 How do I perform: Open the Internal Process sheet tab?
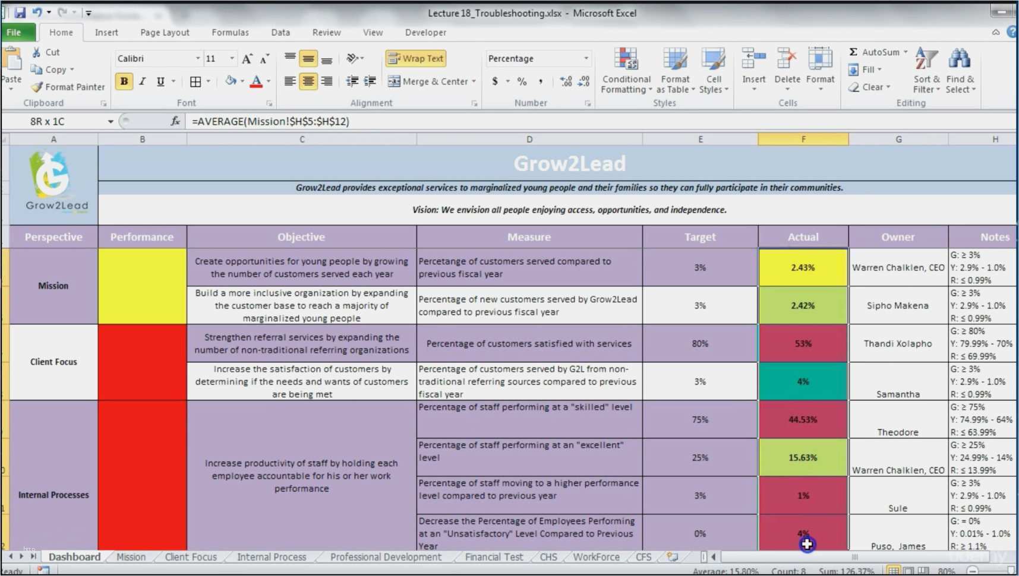click(x=272, y=557)
